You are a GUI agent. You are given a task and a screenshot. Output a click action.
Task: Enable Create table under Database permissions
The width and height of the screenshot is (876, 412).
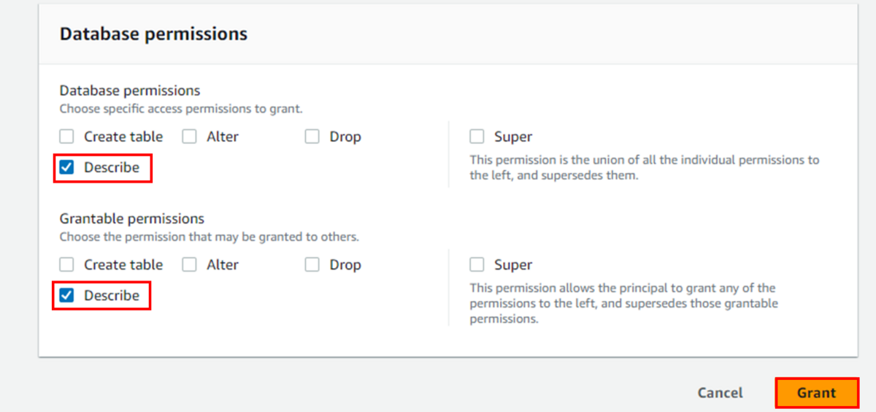pyautogui.click(x=67, y=137)
